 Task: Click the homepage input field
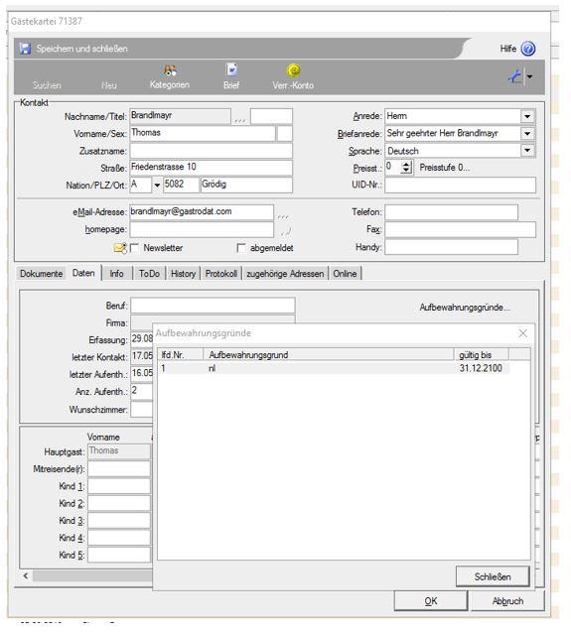pyautogui.click(x=202, y=230)
